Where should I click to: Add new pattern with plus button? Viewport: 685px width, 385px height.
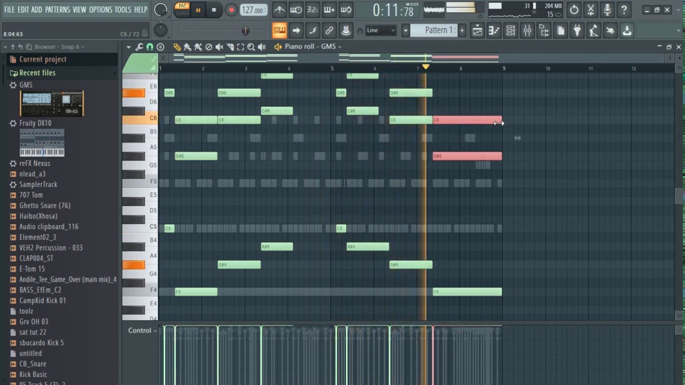pos(462,30)
